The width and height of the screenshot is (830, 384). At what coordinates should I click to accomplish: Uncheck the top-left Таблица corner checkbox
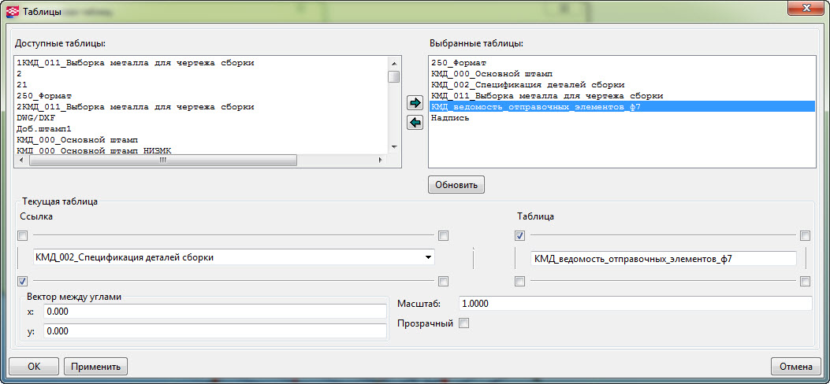[x=519, y=235]
